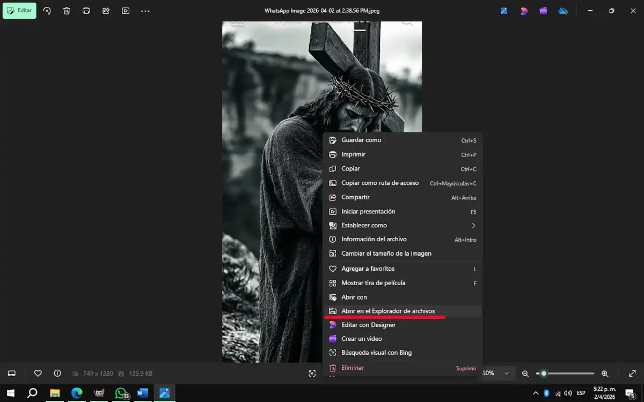Expand the Establecer como submenu
The height and width of the screenshot is (402, 644).
365,225
